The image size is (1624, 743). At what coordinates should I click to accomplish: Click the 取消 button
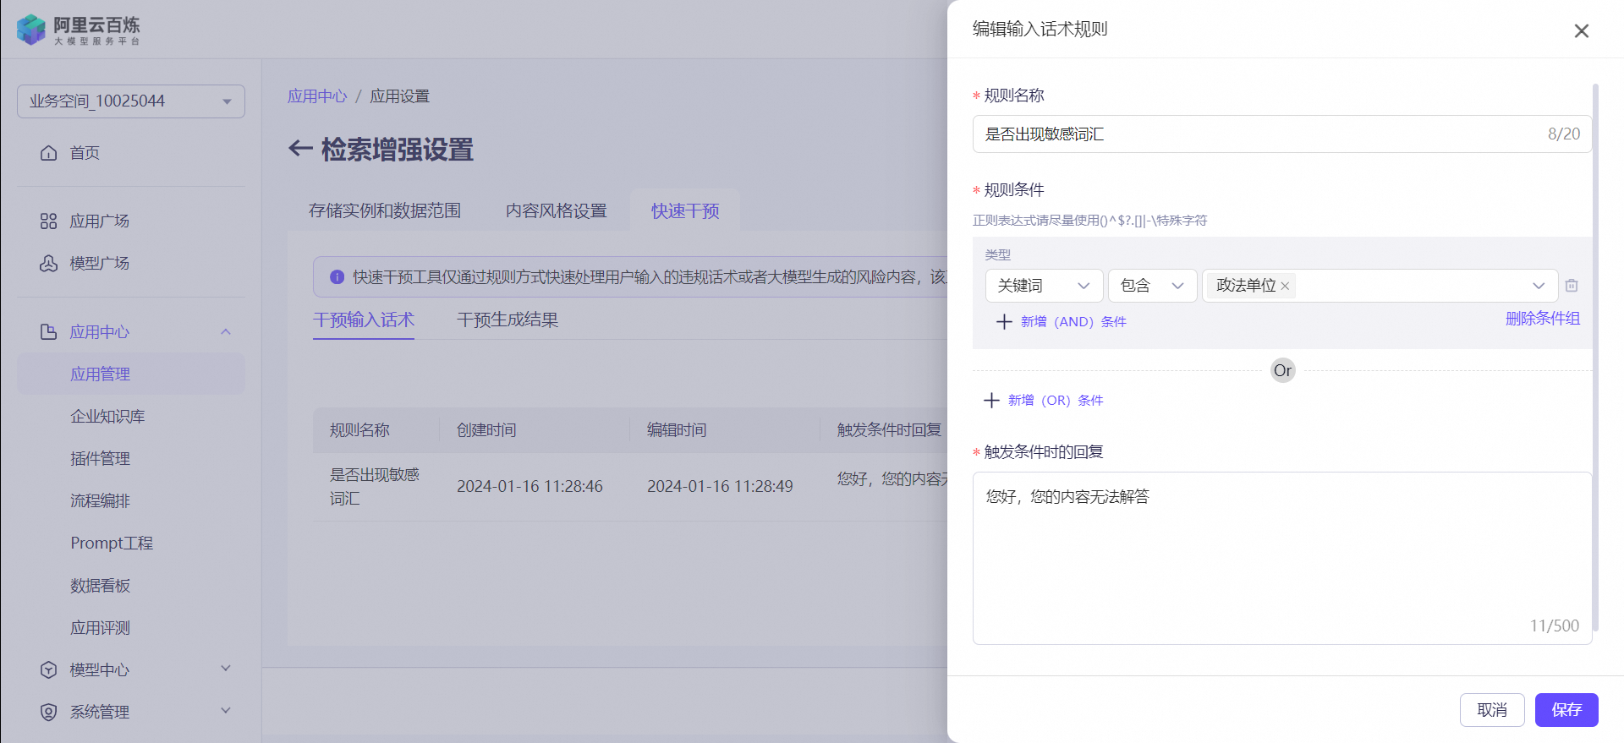point(1492,710)
